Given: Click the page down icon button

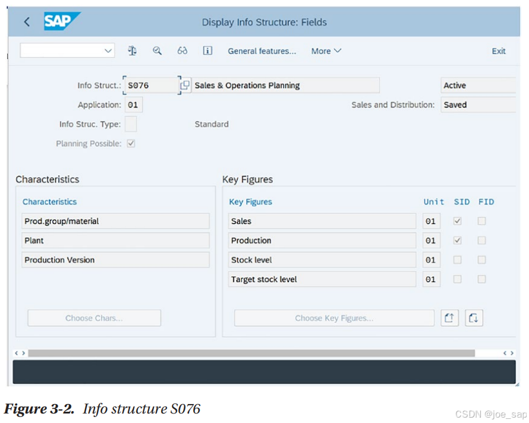Looking at the screenshot, I should click(x=474, y=318).
